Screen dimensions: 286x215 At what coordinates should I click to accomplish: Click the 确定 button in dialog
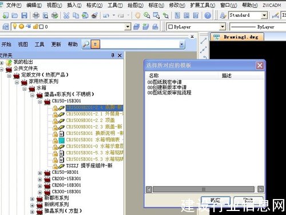pyautogui.click(x=216, y=201)
